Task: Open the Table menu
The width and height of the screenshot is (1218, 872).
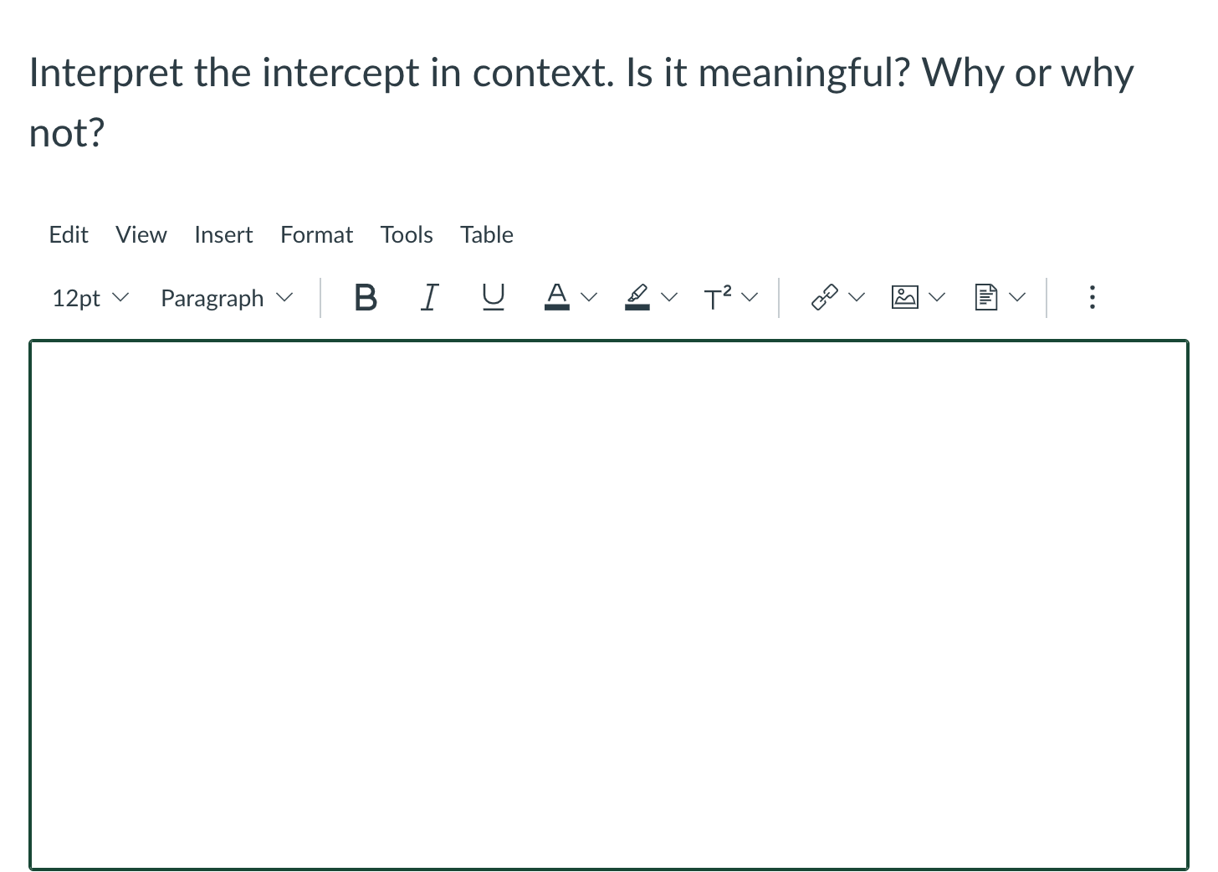Action: click(486, 234)
